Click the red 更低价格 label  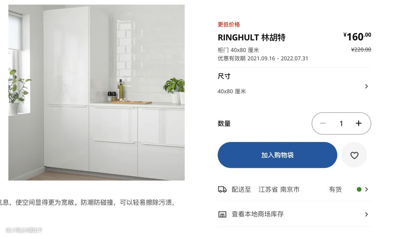pos(229,24)
